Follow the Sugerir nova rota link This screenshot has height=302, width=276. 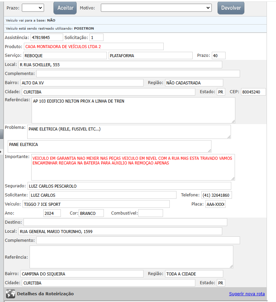[247, 294]
